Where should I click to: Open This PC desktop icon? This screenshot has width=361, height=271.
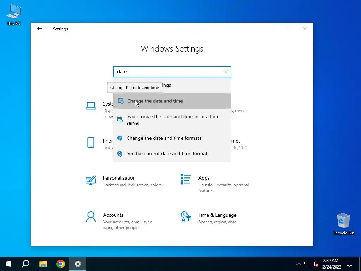click(14, 15)
